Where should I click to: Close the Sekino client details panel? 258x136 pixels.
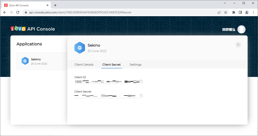click(238, 45)
